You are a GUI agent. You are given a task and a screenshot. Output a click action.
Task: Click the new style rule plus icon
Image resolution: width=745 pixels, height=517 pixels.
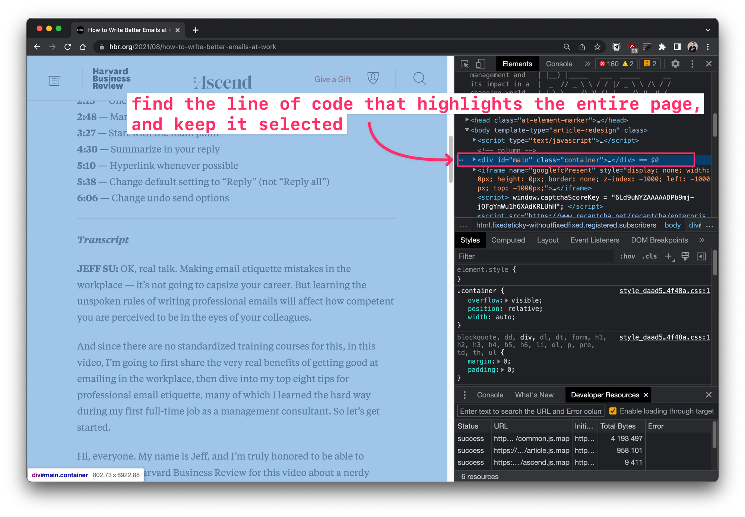click(669, 256)
